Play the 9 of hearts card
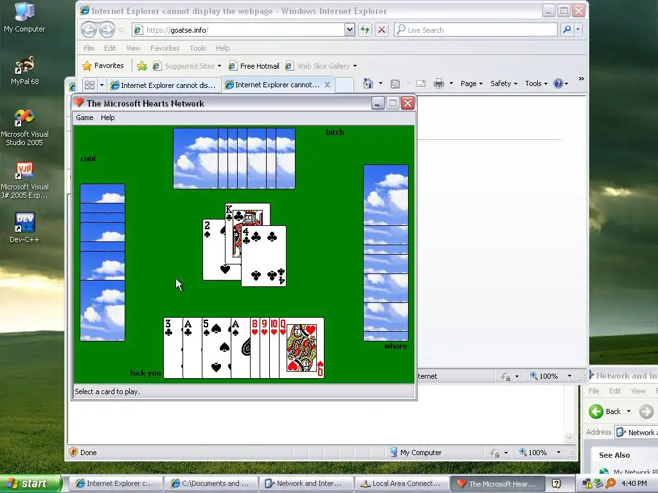Image resolution: width=658 pixels, height=493 pixels. click(x=264, y=348)
